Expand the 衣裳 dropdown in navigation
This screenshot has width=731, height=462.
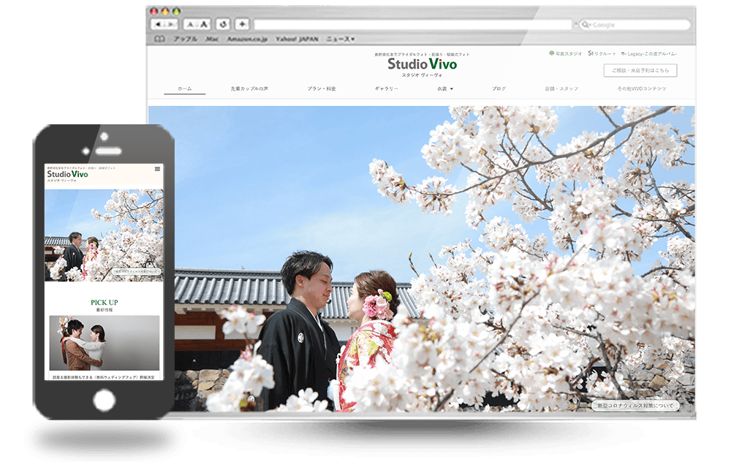point(444,88)
